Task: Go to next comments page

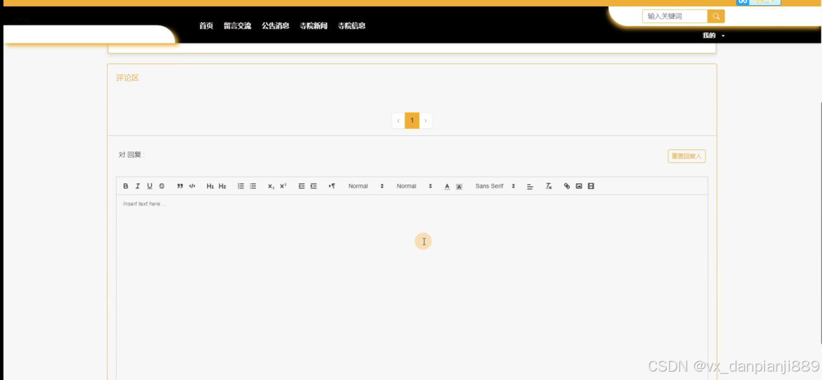Action: point(426,120)
